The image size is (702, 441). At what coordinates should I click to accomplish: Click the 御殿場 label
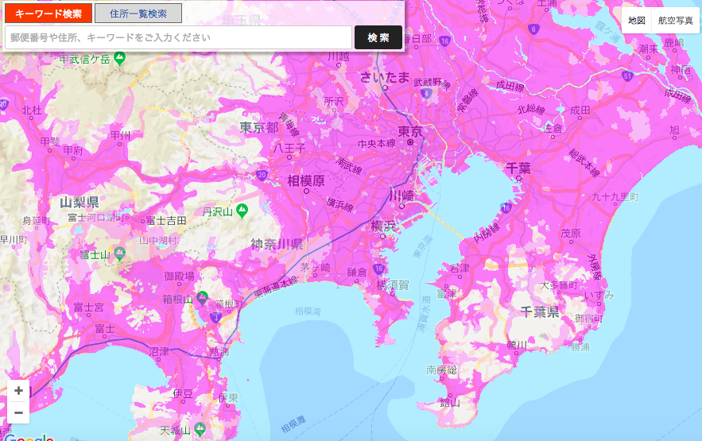click(179, 276)
